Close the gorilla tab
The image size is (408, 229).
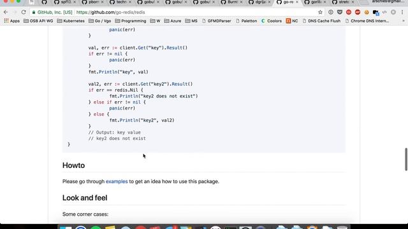click(324, 2)
